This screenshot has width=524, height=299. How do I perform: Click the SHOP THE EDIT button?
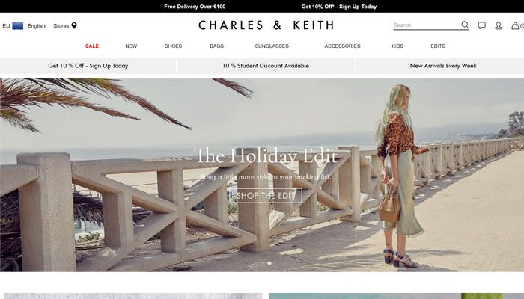click(266, 196)
